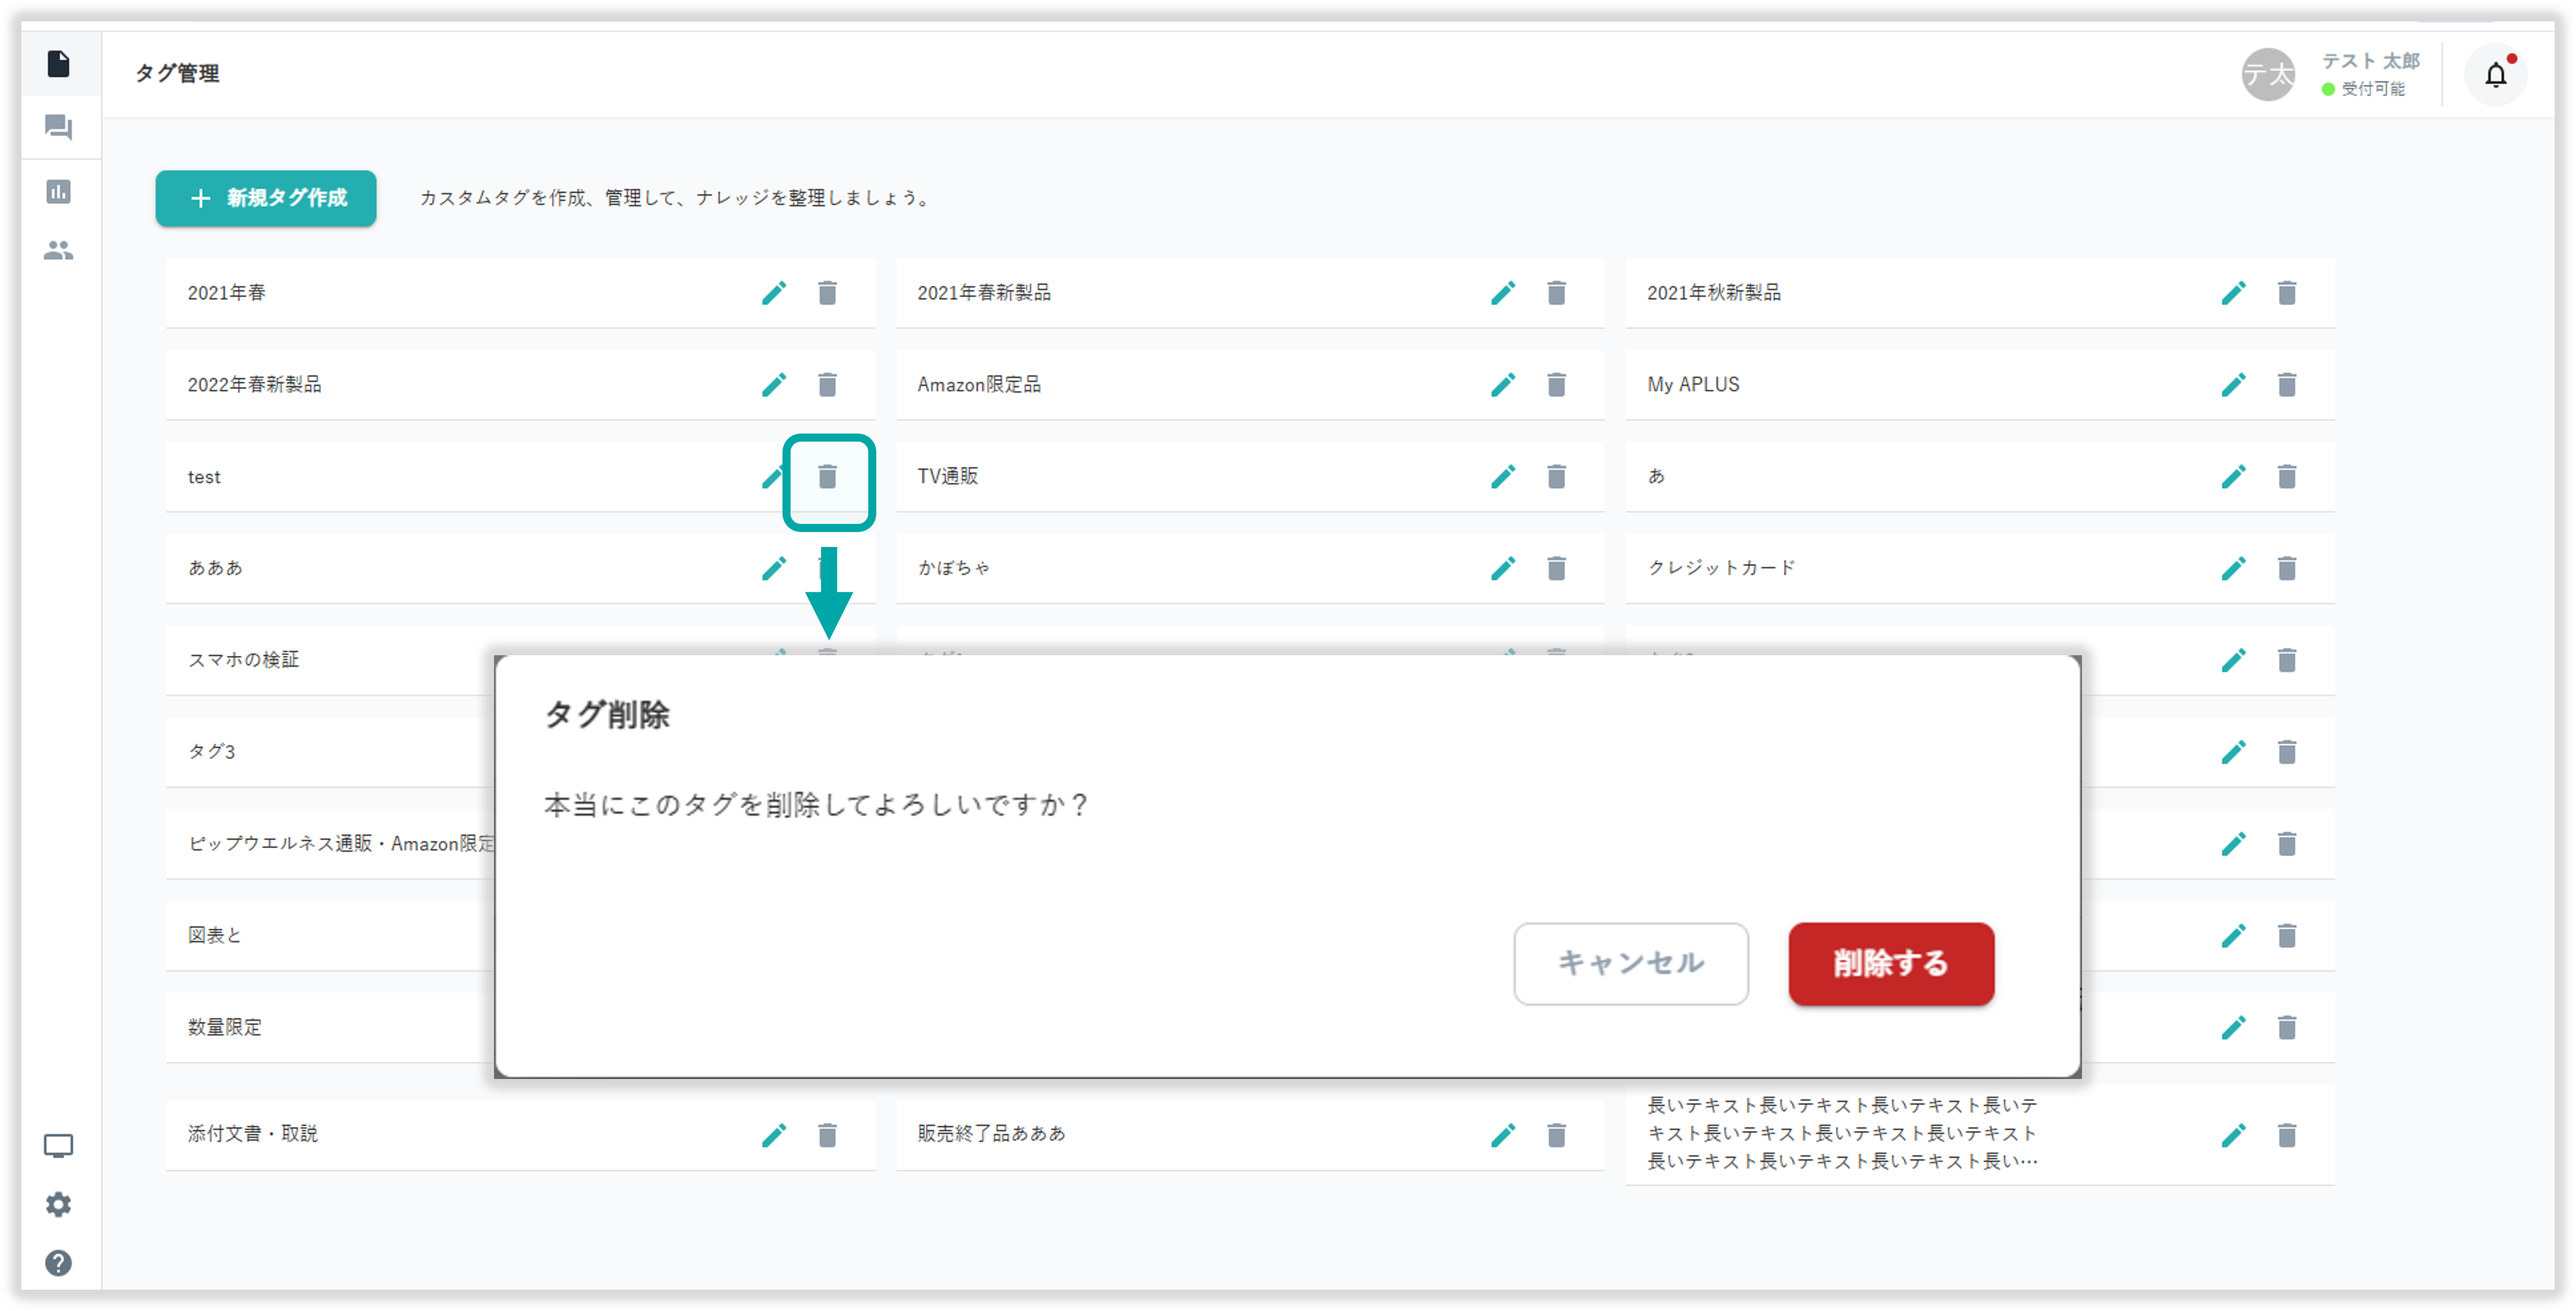This screenshot has width=2576, height=1311.
Task: Open the users group icon in the sidebar
Action: click(59, 250)
